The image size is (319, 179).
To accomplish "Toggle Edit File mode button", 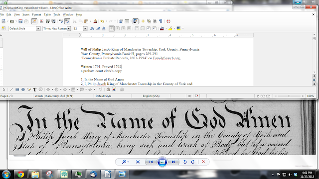I will (x=34, y=21).
